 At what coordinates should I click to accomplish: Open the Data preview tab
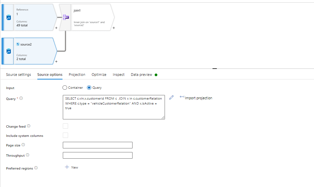click(x=141, y=75)
